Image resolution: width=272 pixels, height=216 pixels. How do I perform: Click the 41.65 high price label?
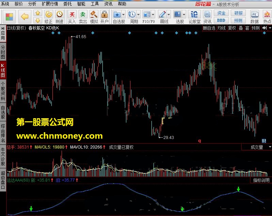click(x=81, y=37)
